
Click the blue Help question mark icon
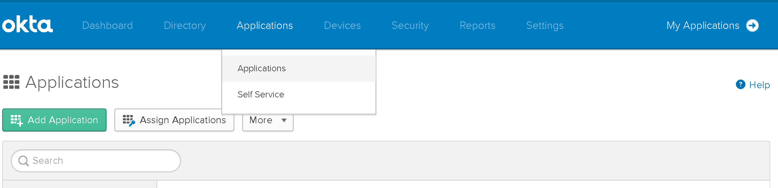[x=741, y=84]
